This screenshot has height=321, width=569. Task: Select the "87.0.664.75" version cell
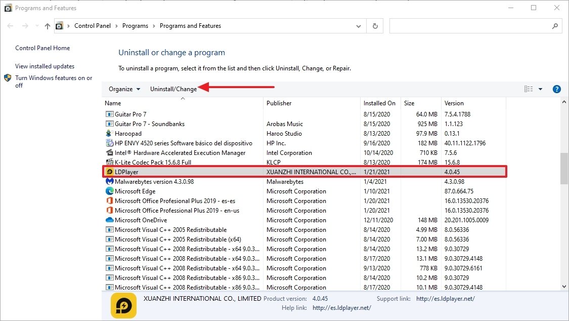459,191
